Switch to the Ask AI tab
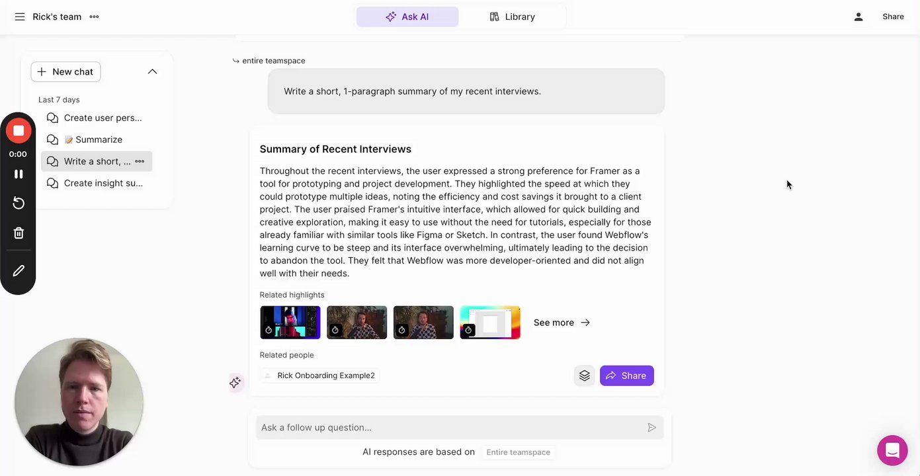Viewport: 920px width, 476px height. click(x=407, y=17)
